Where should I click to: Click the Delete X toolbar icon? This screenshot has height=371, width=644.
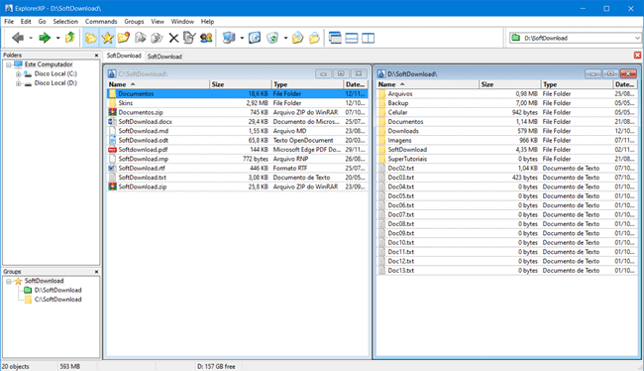pos(173,39)
